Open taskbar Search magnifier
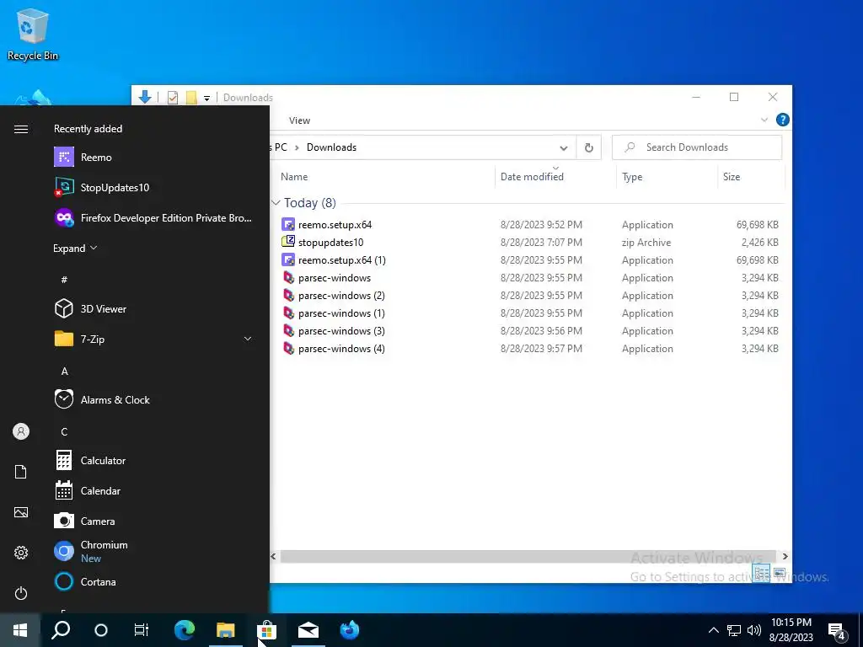This screenshot has height=647, width=863. click(61, 630)
